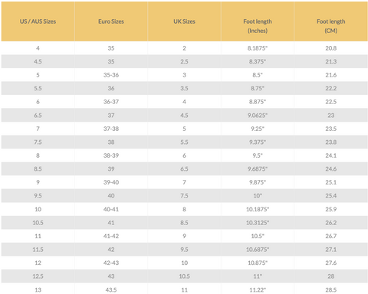
Task: Click the UK Sizes column header
Action: point(184,21)
